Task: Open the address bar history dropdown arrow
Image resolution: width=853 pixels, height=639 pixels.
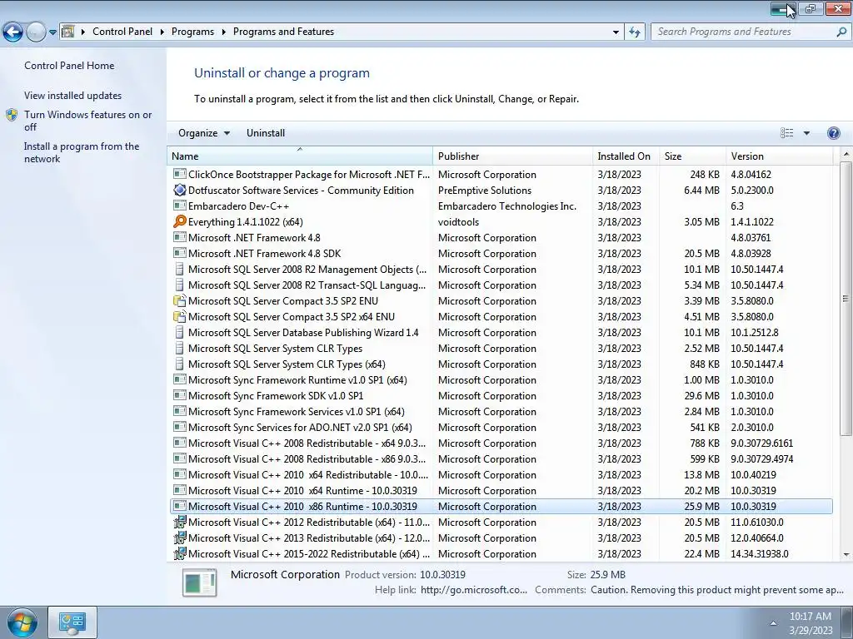Action: (616, 32)
